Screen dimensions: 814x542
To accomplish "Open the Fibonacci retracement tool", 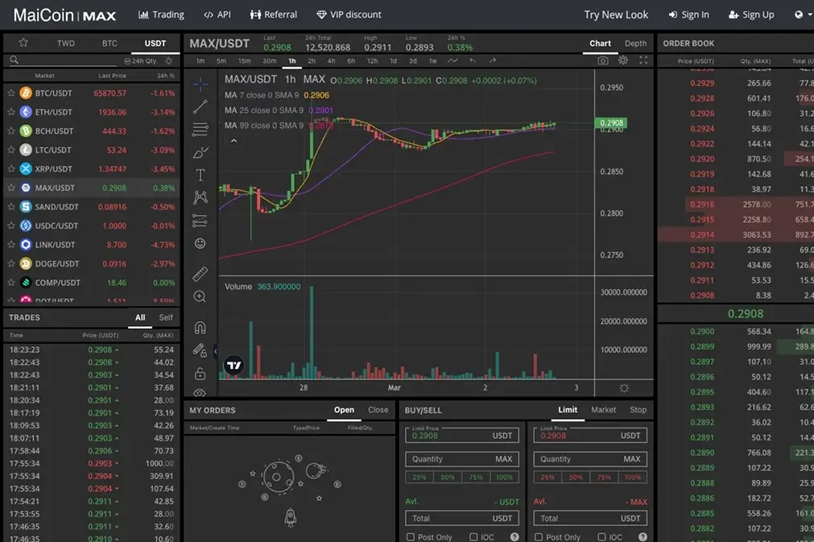I will tap(200, 130).
